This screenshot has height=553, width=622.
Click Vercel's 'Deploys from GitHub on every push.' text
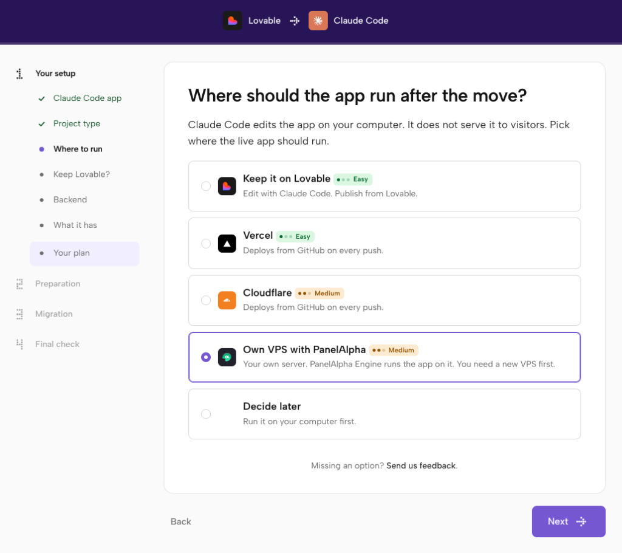coord(313,250)
